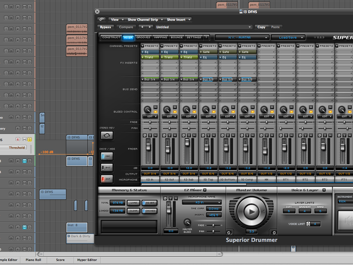
Task: Click the help question mark tab
Action: coord(206,37)
